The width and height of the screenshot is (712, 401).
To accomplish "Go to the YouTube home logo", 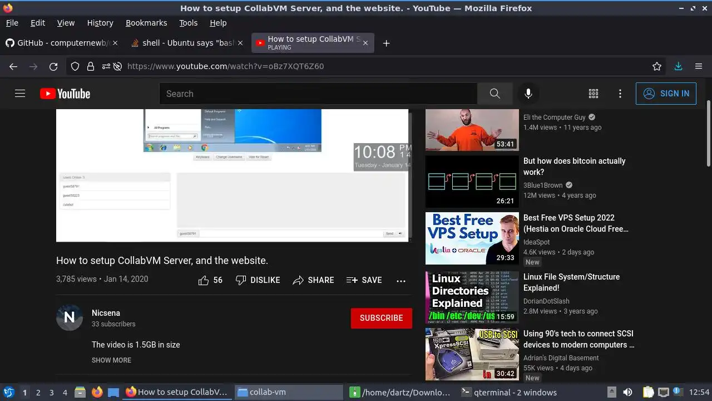I will (x=65, y=94).
